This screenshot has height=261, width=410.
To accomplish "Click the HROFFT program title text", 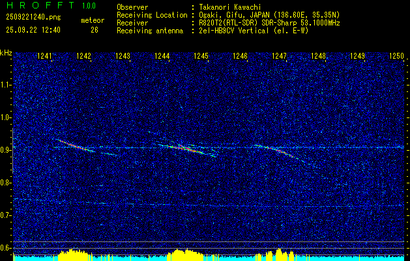I will pos(40,5).
